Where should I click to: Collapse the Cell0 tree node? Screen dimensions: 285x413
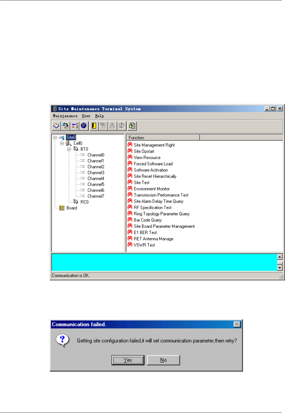[x=62, y=143]
